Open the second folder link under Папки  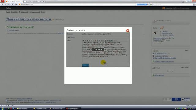[x=161, y=56]
